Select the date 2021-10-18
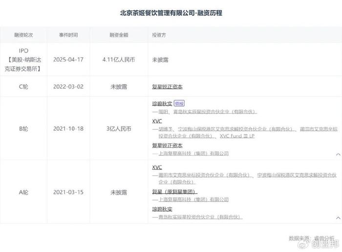Viewport: 342px width, 252px height. click(x=68, y=129)
